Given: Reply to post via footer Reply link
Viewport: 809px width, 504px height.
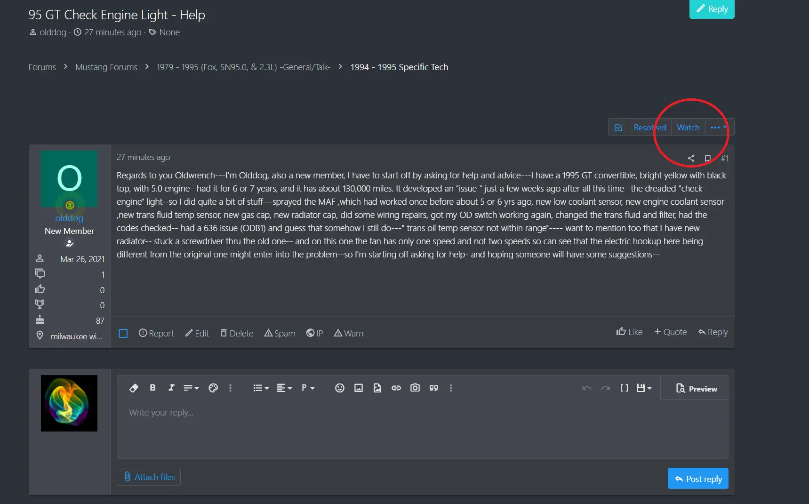Looking at the screenshot, I should (713, 332).
